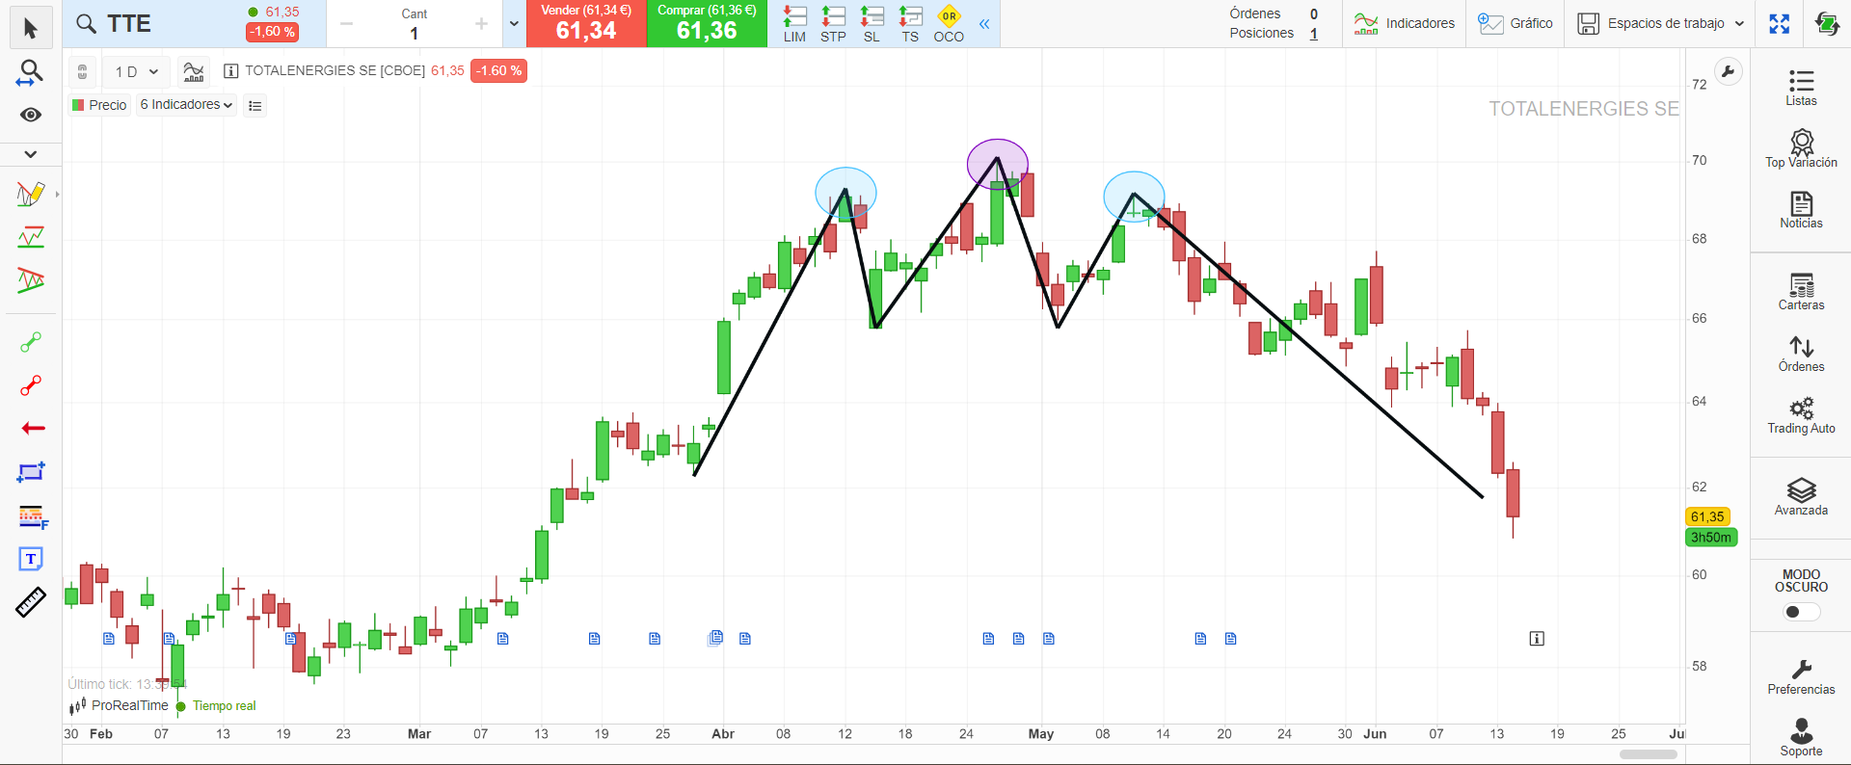Expand the left toolbar chevron below the eye
Screen dimensions: 1851x765
(x=30, y=154)
